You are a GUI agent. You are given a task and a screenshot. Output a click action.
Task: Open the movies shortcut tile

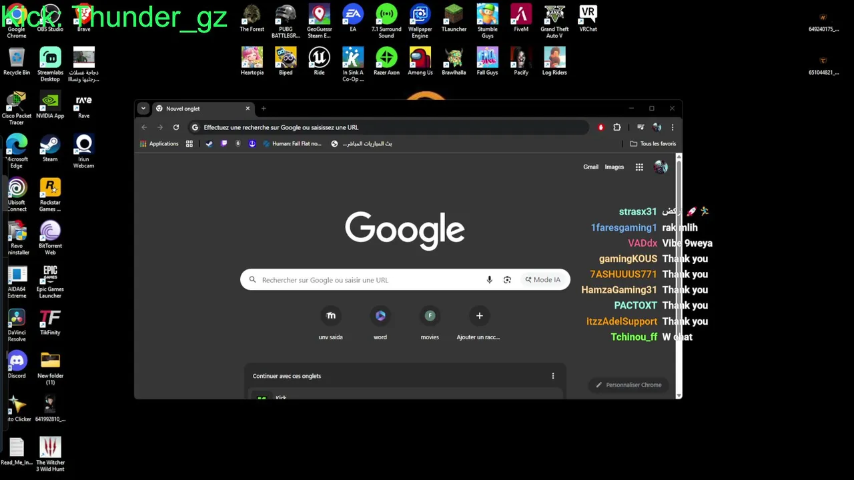click(430, 324)
